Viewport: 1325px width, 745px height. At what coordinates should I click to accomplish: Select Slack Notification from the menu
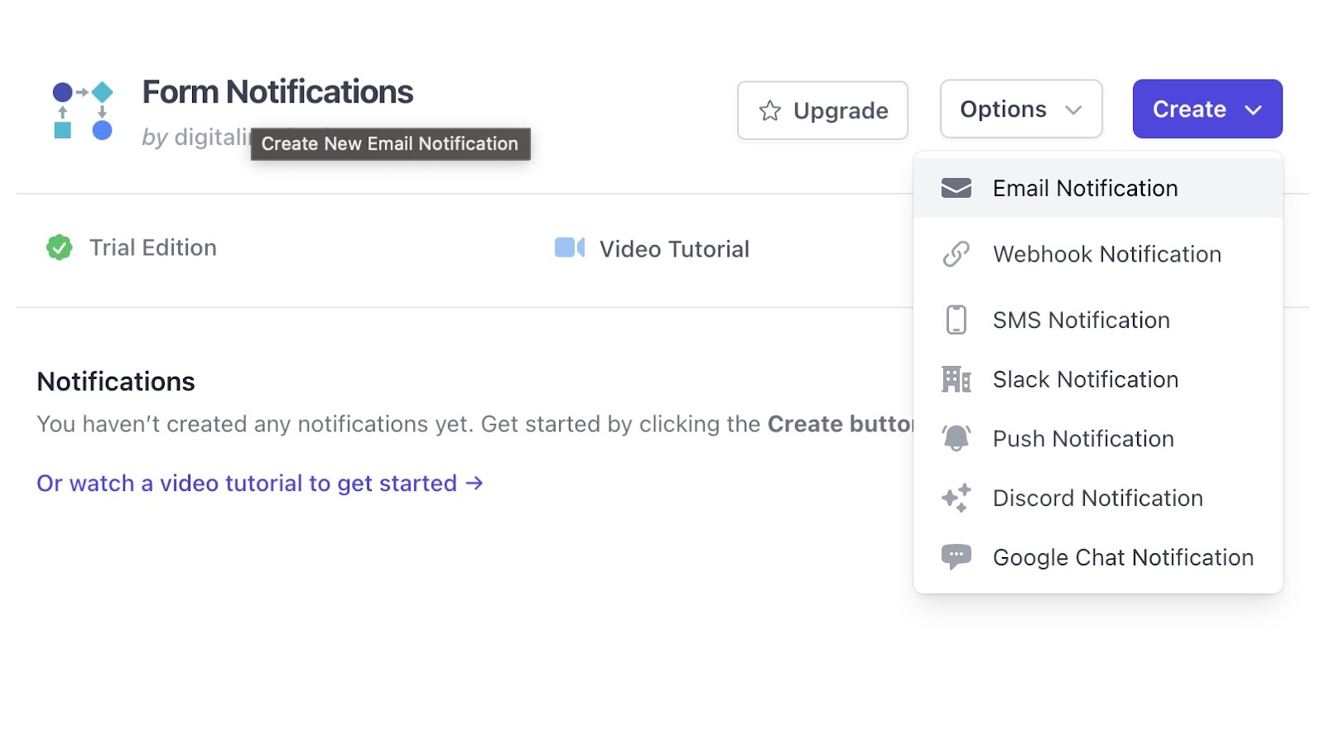pos(1085,379)
